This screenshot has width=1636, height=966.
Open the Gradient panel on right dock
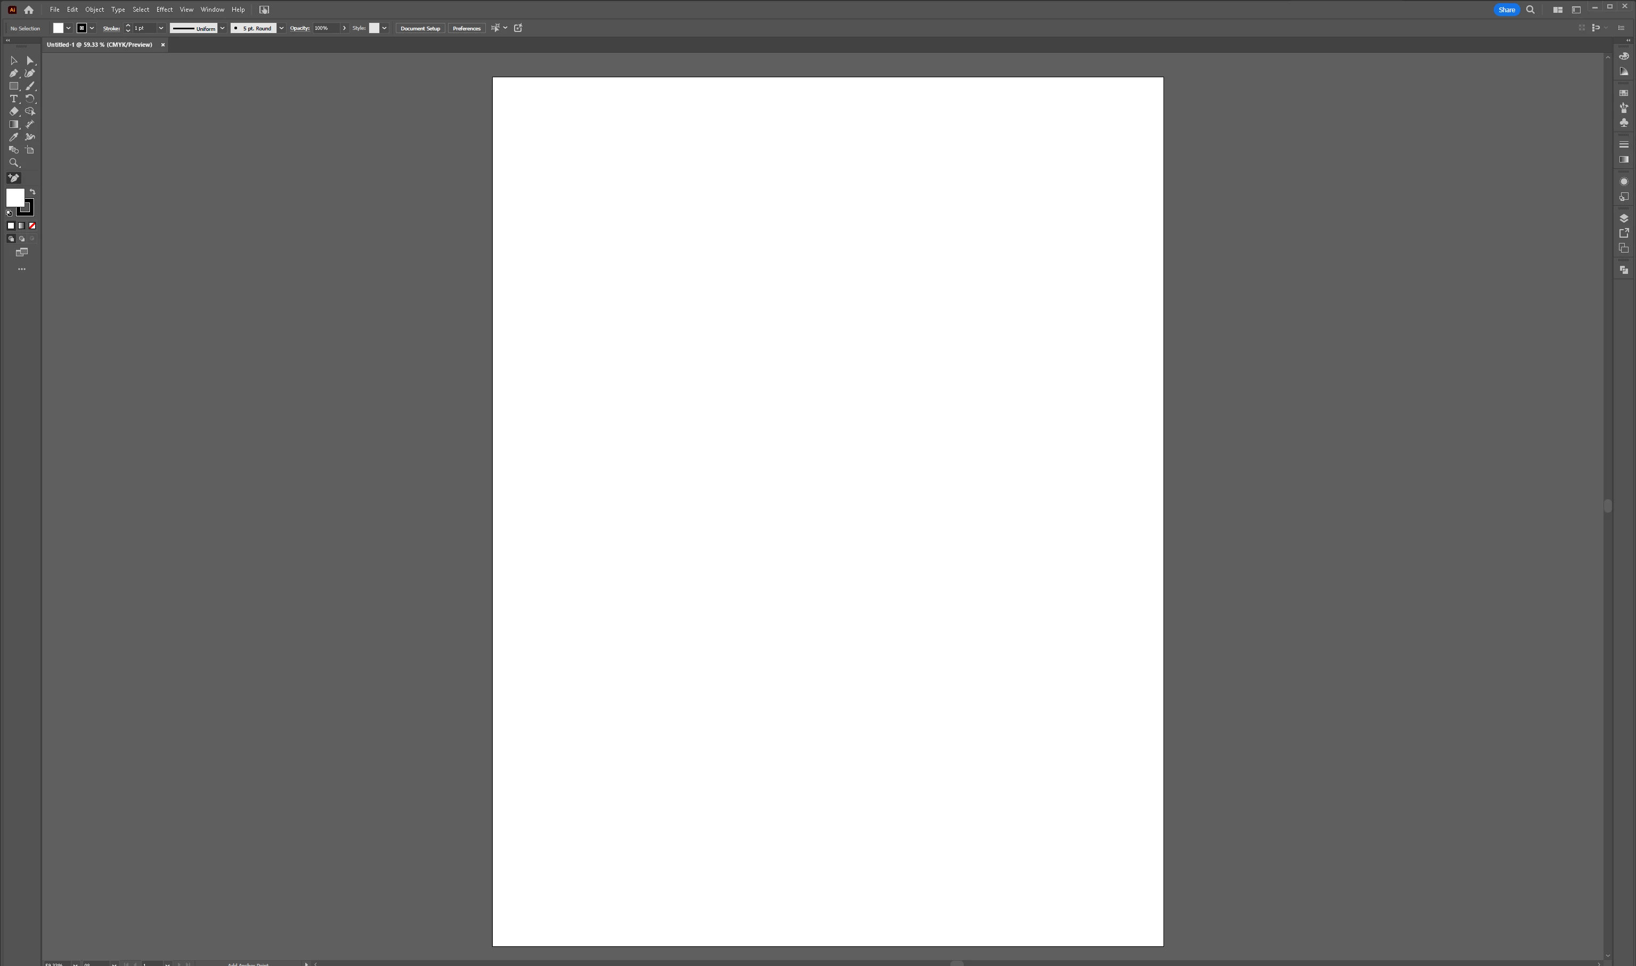coord(1624,159)
